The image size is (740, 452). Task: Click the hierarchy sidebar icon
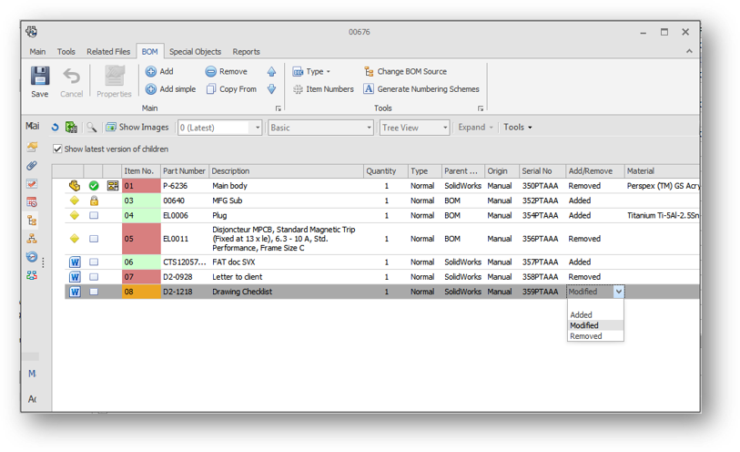(32, 239)
